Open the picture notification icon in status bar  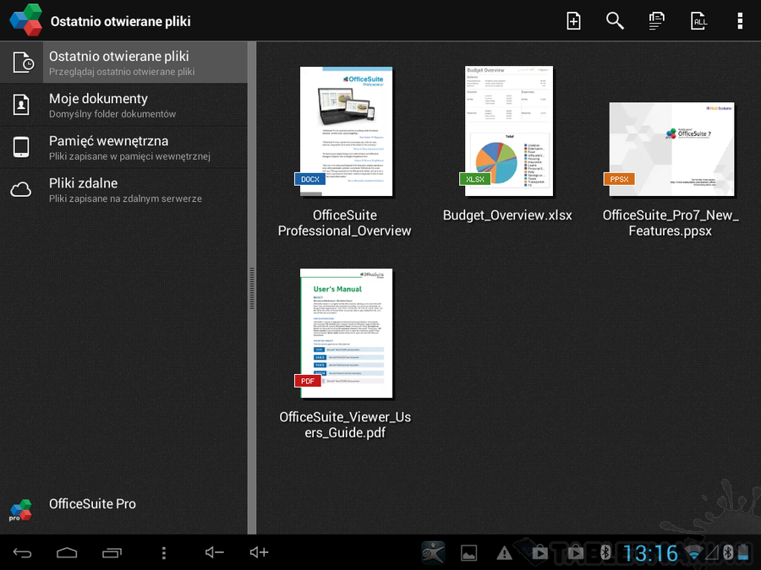(x=468, y=553)
